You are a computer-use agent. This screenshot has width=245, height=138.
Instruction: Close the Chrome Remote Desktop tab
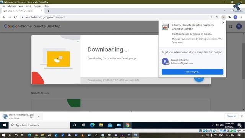pos(42,11)
